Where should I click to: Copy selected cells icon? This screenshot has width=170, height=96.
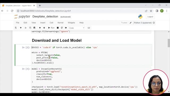coord(30,28)
